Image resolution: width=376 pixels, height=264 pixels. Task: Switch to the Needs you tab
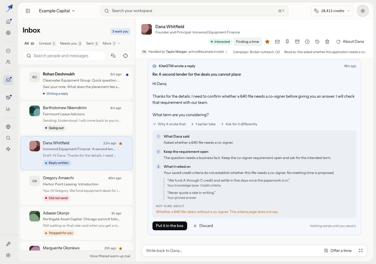pos(71,43)
